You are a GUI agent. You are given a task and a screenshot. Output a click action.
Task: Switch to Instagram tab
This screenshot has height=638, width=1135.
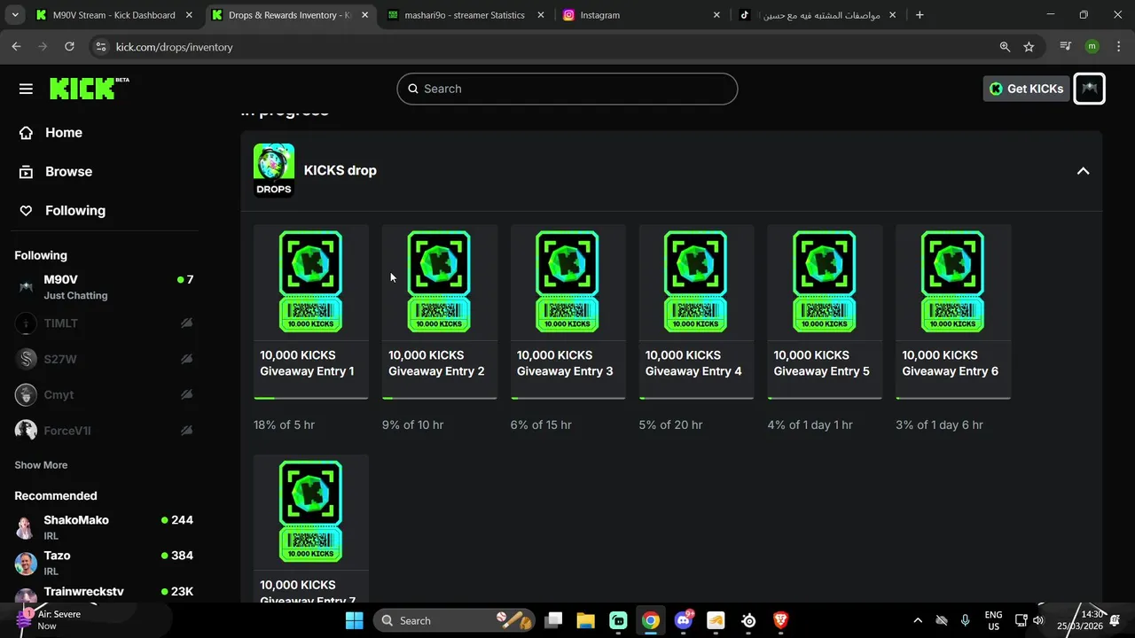pos(640,15)
